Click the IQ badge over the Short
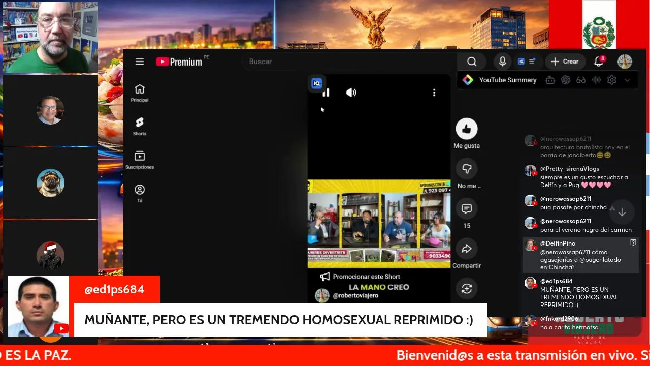The width and height of the screenshot is (650, 366). tap(316, 83)
